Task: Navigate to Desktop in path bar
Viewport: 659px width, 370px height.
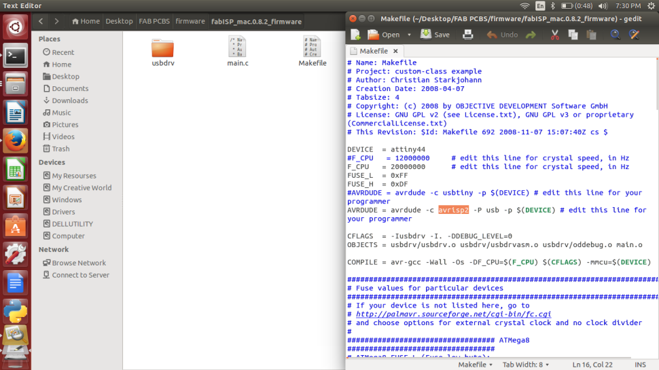Action: (119, 21)
